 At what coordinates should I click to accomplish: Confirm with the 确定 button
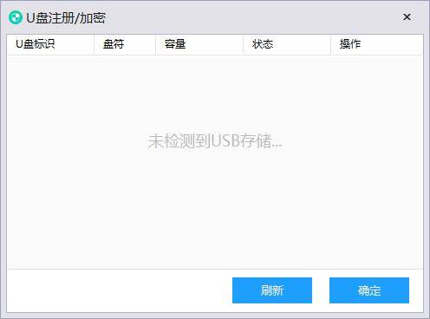[369, 290]
